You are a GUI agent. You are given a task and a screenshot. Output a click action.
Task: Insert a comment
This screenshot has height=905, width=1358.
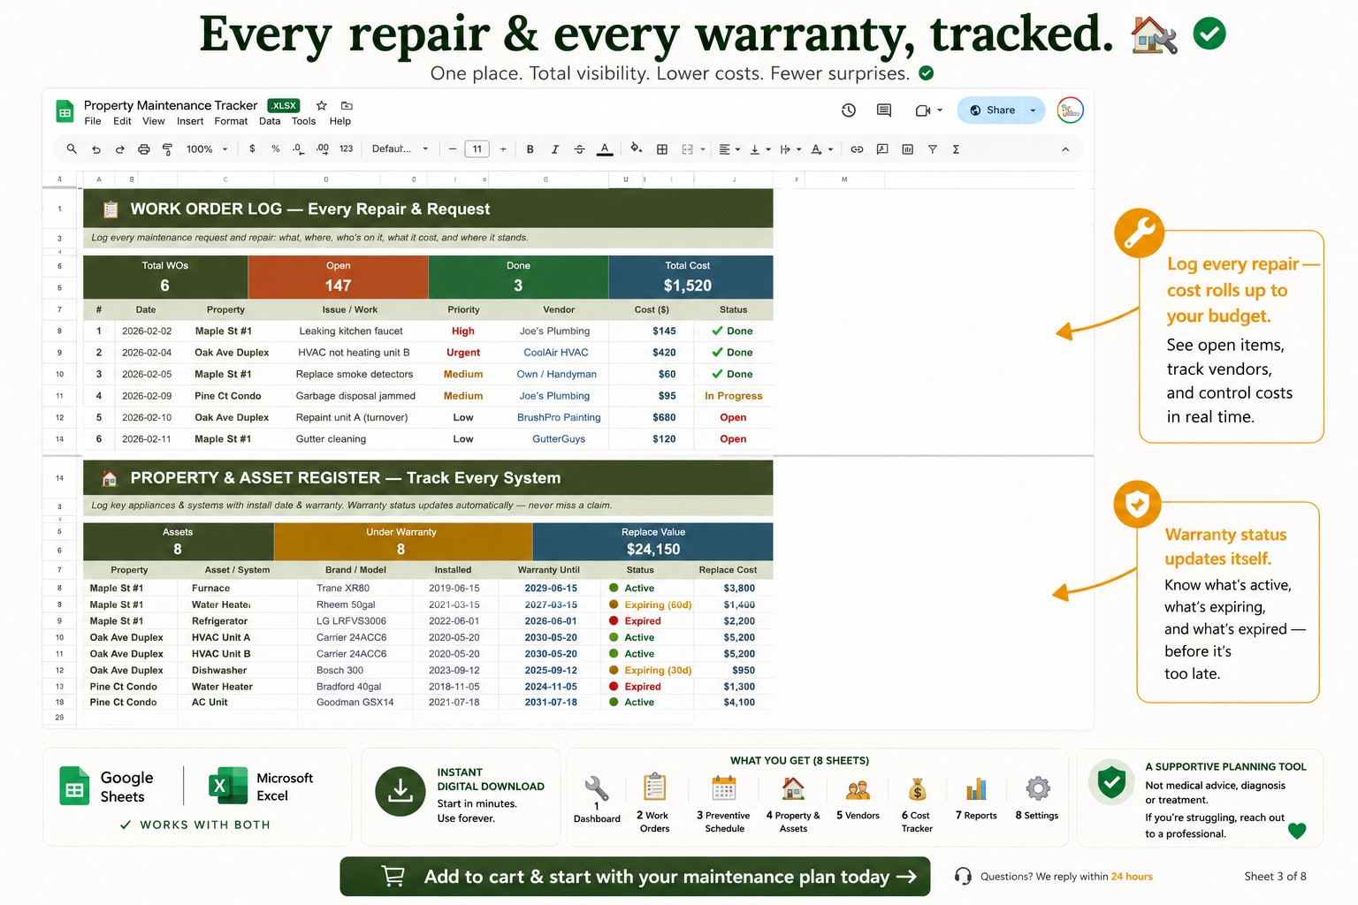coord(882,149)
